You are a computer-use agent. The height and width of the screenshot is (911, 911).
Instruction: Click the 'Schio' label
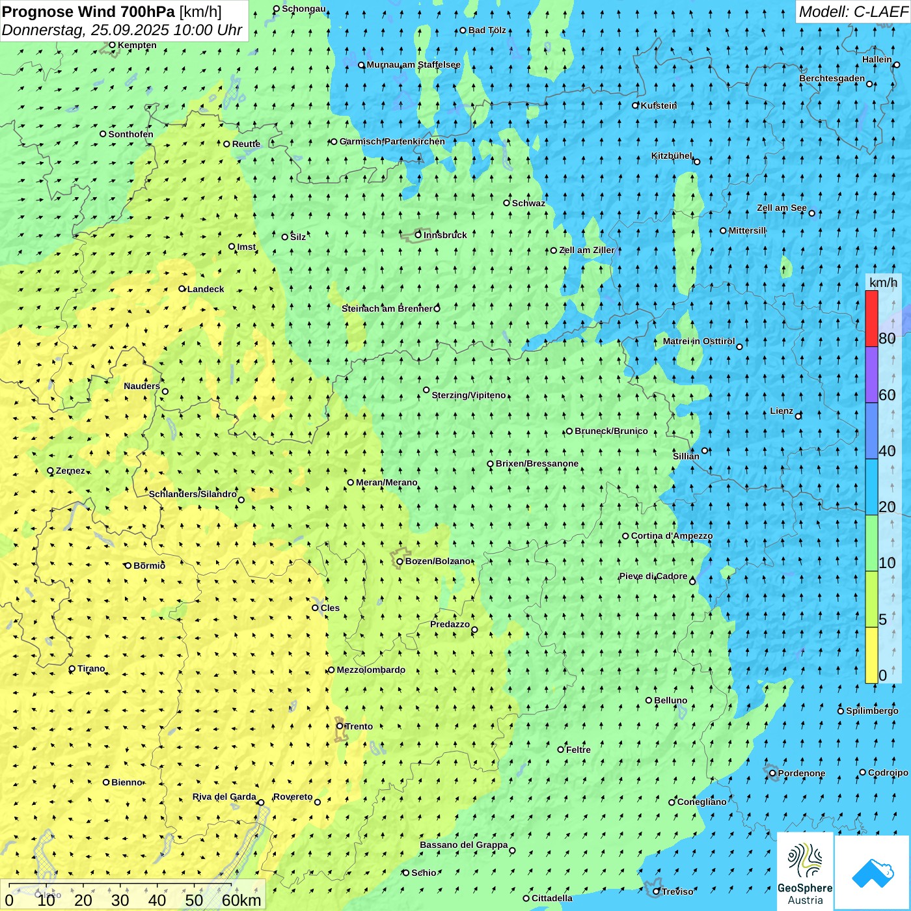tap(424, 873)
